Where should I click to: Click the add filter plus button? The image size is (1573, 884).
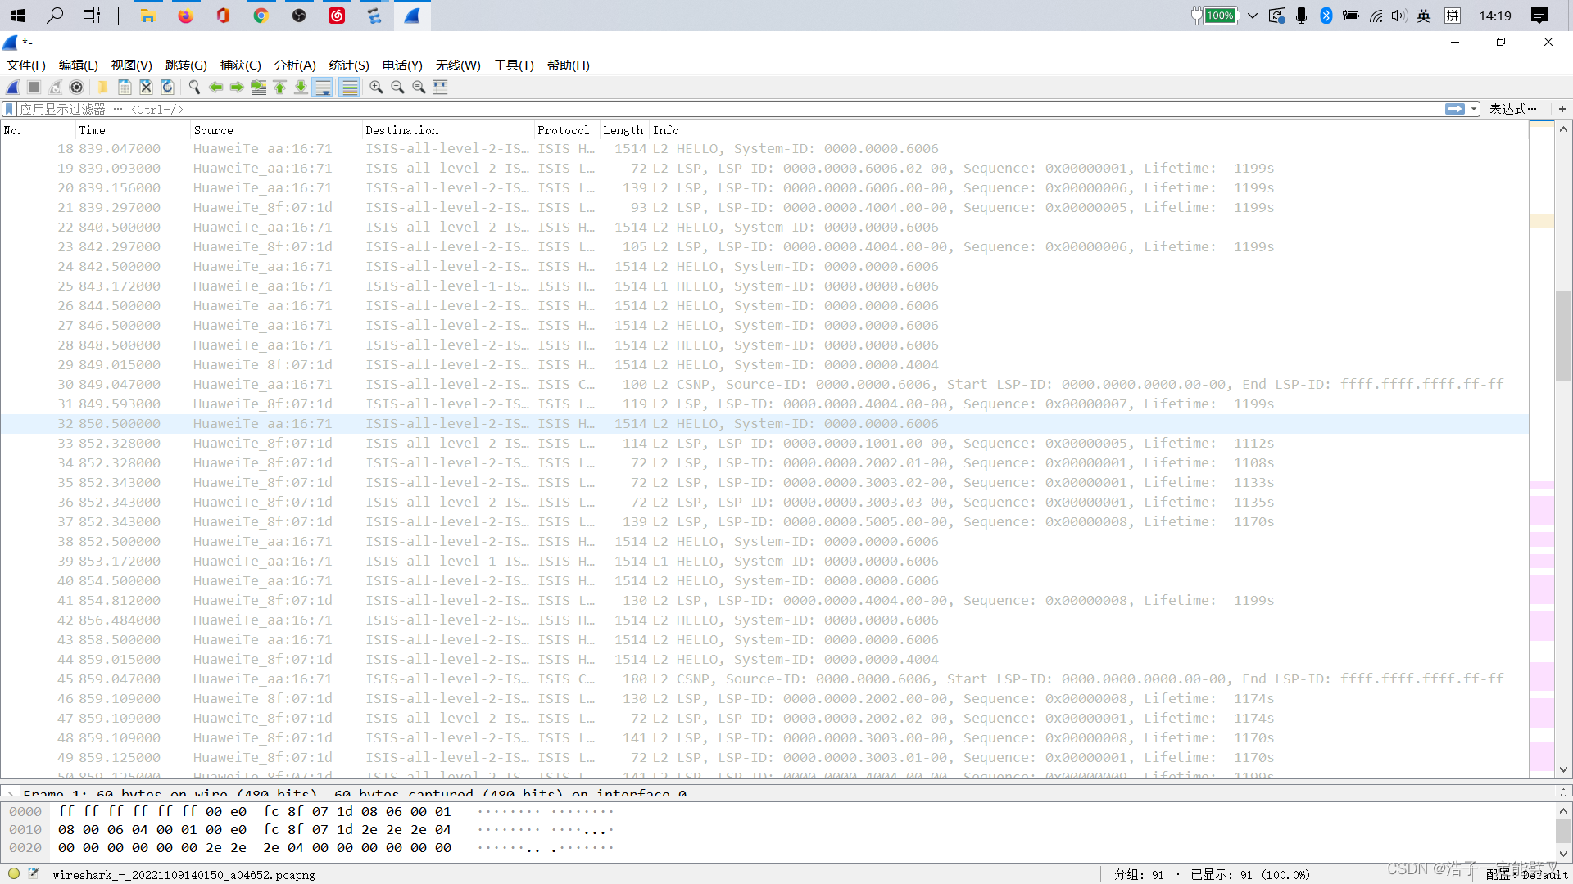[x=1562, y=109]
